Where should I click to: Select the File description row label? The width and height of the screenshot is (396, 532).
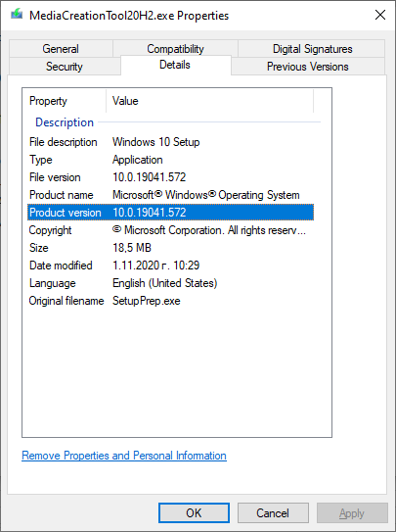[x=64, y=142]
